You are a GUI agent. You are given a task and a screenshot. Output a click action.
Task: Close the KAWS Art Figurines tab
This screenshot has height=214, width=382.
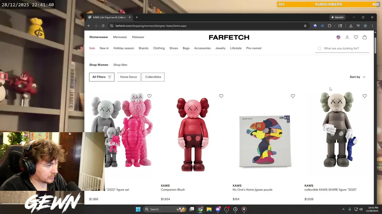[x=130, y=17]
